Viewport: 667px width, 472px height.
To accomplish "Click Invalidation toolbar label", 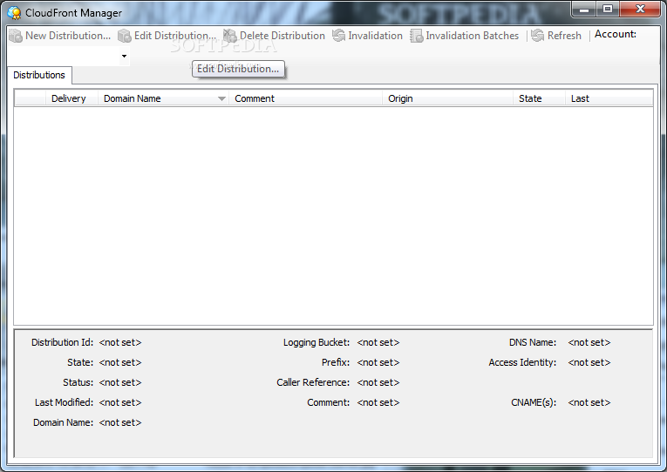I will [x=375, y=36].
